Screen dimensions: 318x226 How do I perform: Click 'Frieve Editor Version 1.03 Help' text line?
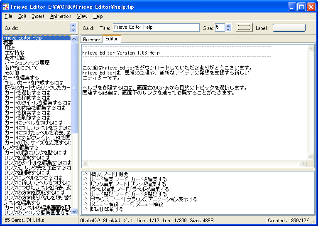point(121,53)
